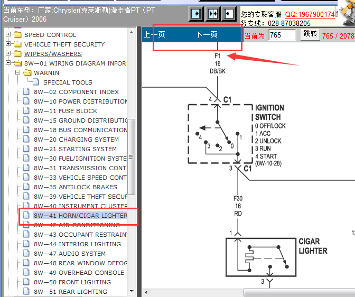Viewport: 355px width, 297px height.
Task: Click the diagram horizontal scrollbar thumb
Action: [x=300, y=292]
